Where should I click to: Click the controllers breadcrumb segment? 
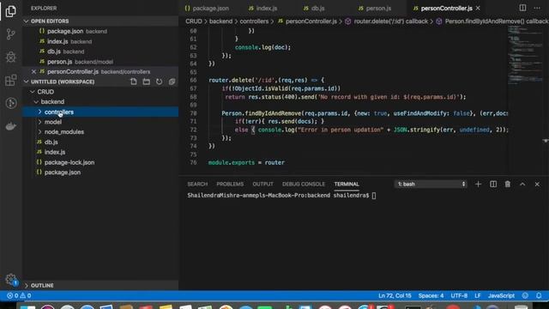(254, 21)
